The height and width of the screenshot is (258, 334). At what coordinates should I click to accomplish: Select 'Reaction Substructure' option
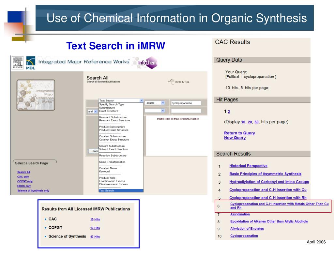point(113,156)
